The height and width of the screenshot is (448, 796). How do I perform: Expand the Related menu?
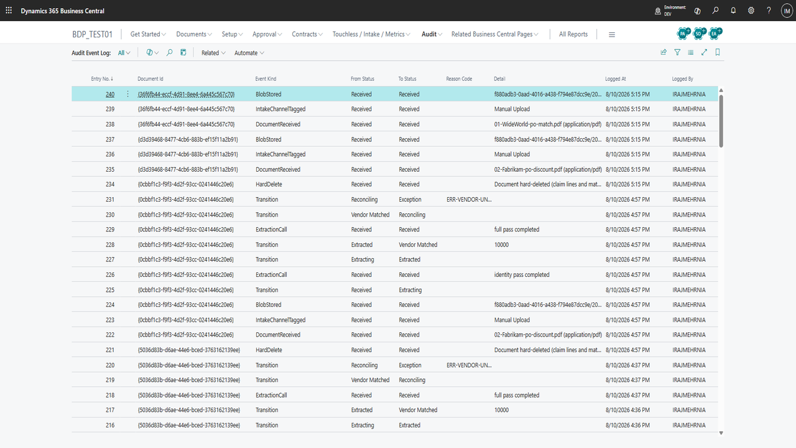213,53
